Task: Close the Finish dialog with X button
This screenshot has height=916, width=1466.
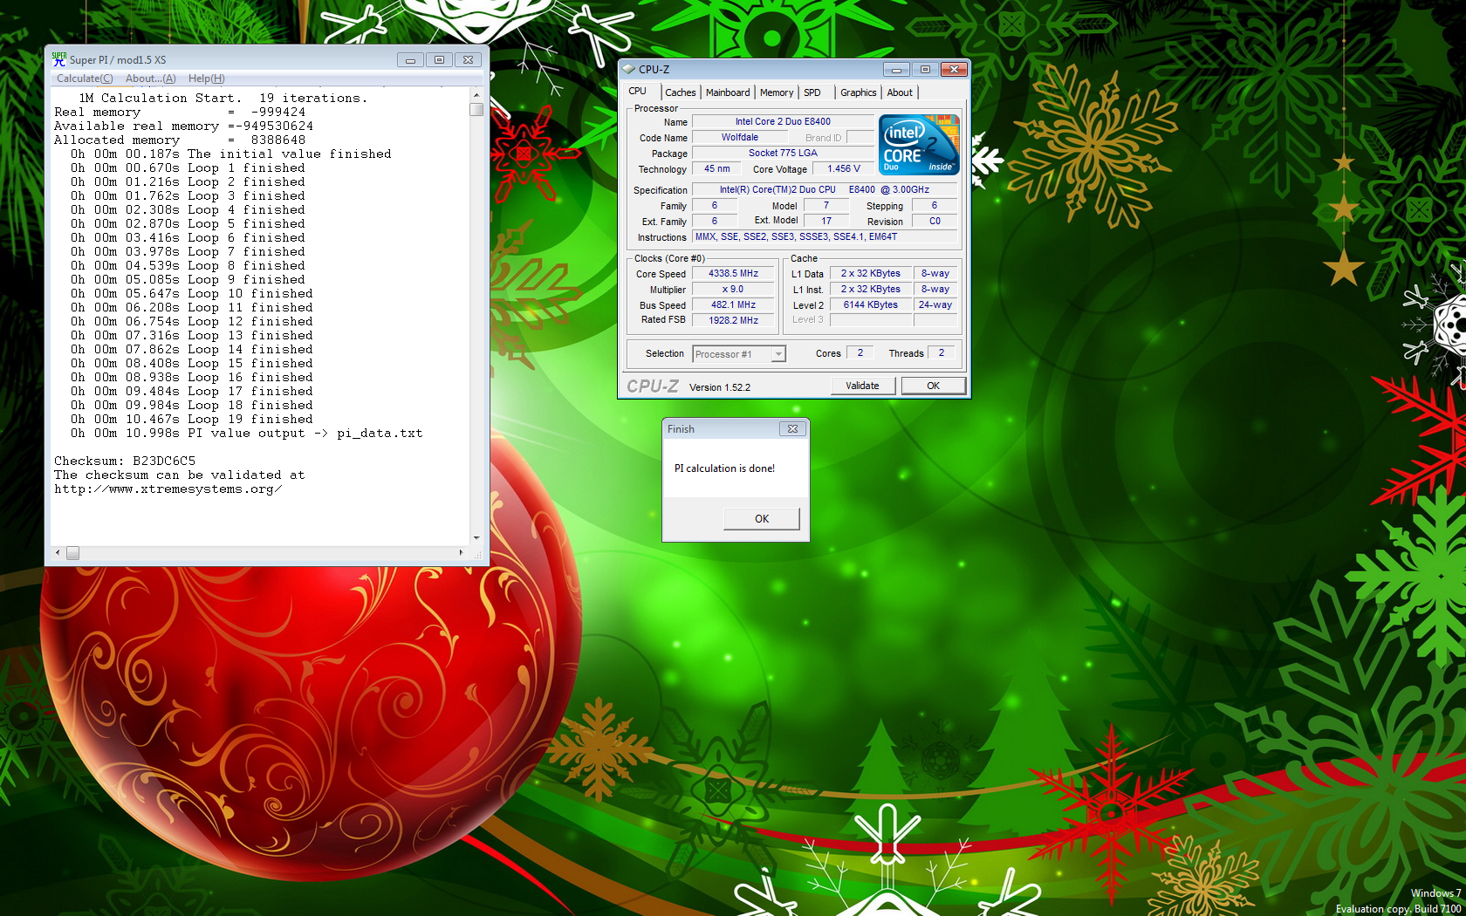Action: coord(792,428)
